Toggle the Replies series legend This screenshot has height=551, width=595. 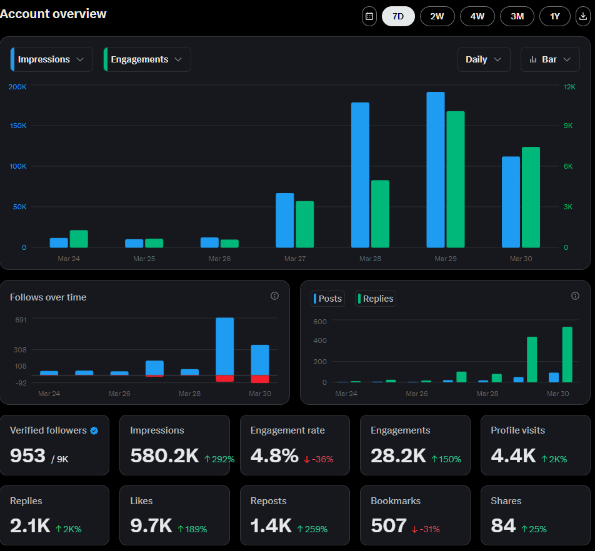coord(375,299)
